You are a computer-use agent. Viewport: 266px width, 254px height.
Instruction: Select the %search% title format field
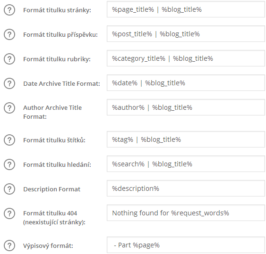pyautogui.click(x=186, y=164)
